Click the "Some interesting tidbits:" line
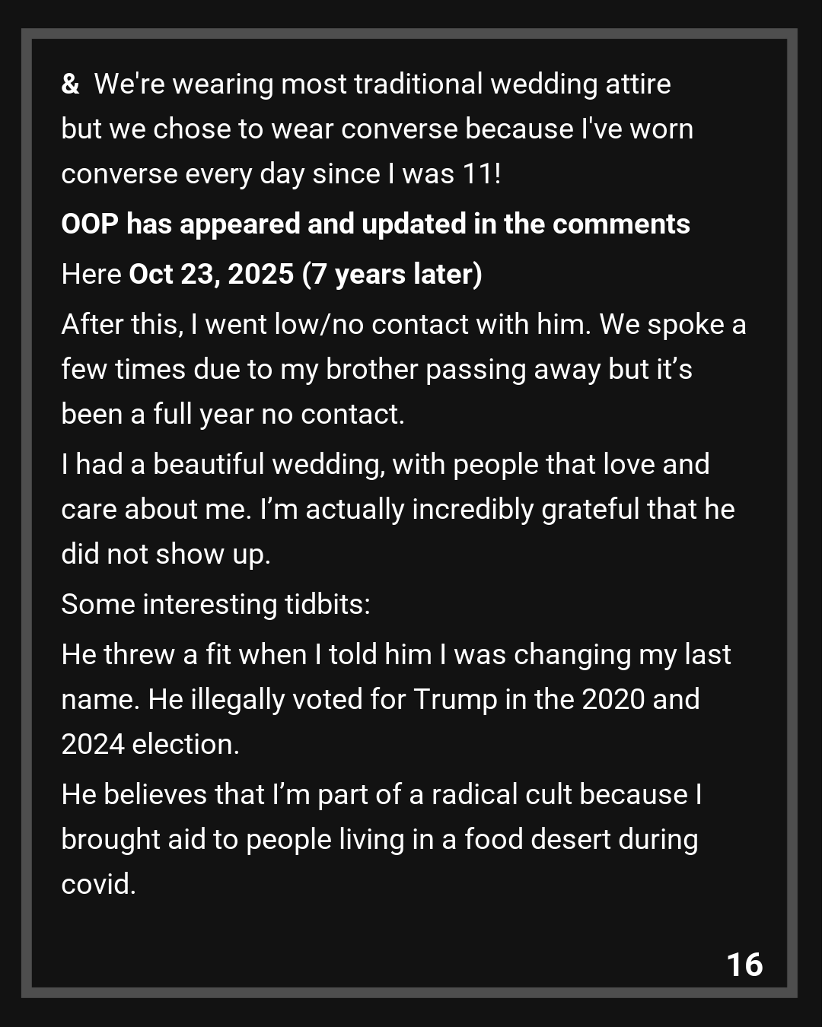This screenshot has width=822, height=1027. (x=215, y=604)
